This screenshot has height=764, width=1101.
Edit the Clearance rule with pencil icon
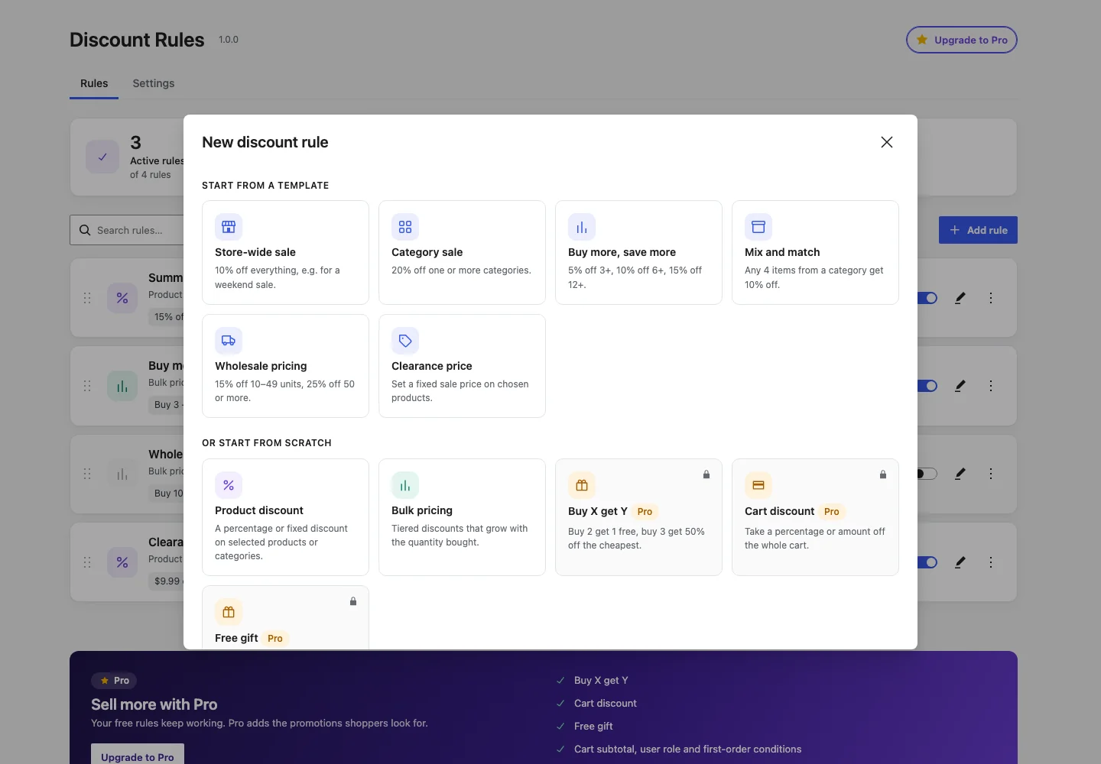(960, 562)
